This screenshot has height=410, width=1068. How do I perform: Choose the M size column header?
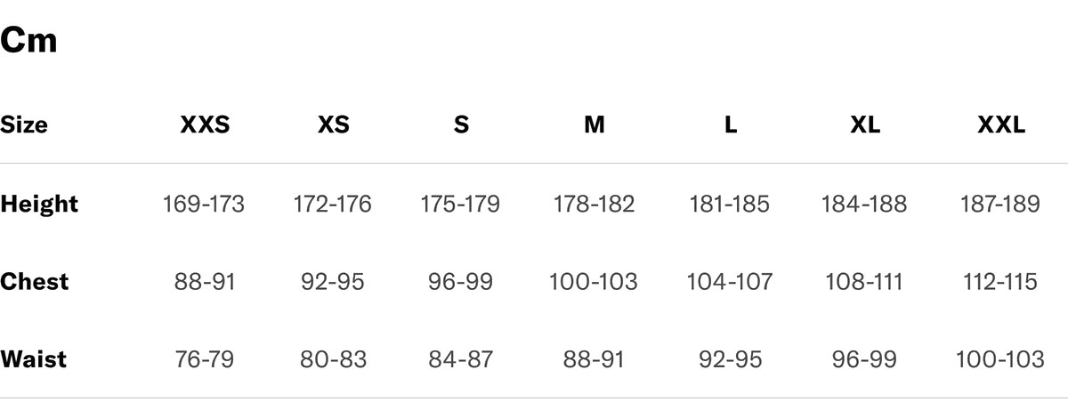(x=595, y=125)
